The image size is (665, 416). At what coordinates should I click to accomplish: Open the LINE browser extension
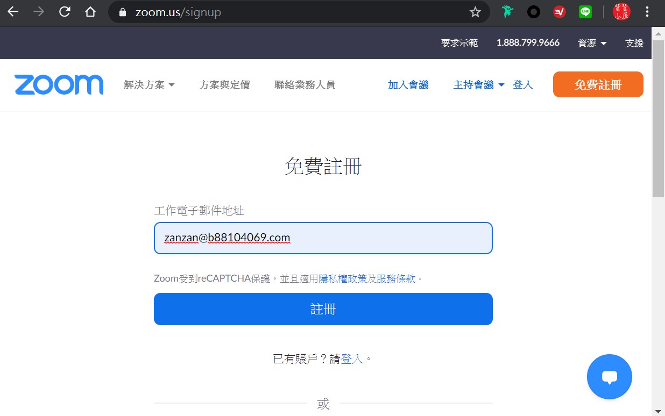tap(585, 12)
